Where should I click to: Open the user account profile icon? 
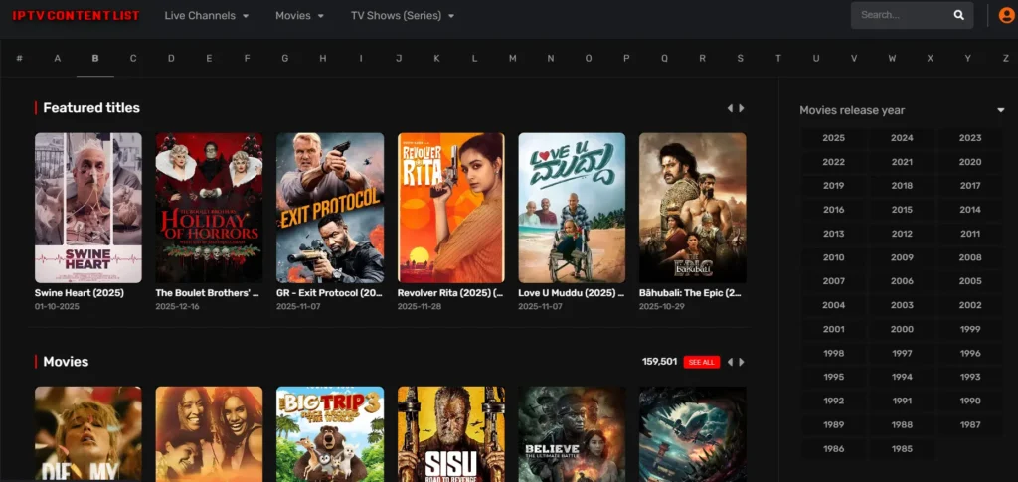(1006, 16)
